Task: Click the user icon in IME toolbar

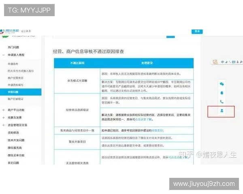Action: click(x=238, y=62)
